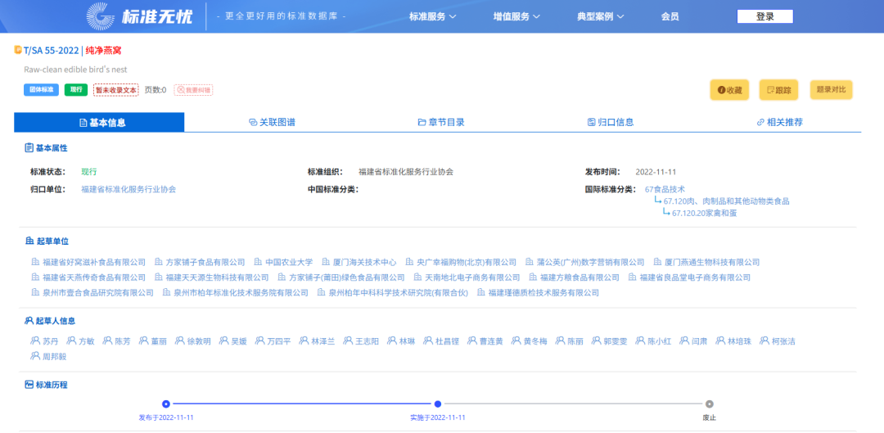884x433 pixels.
Task: Click the 标准无忧 site logo
Action: (x=139, y=16)
